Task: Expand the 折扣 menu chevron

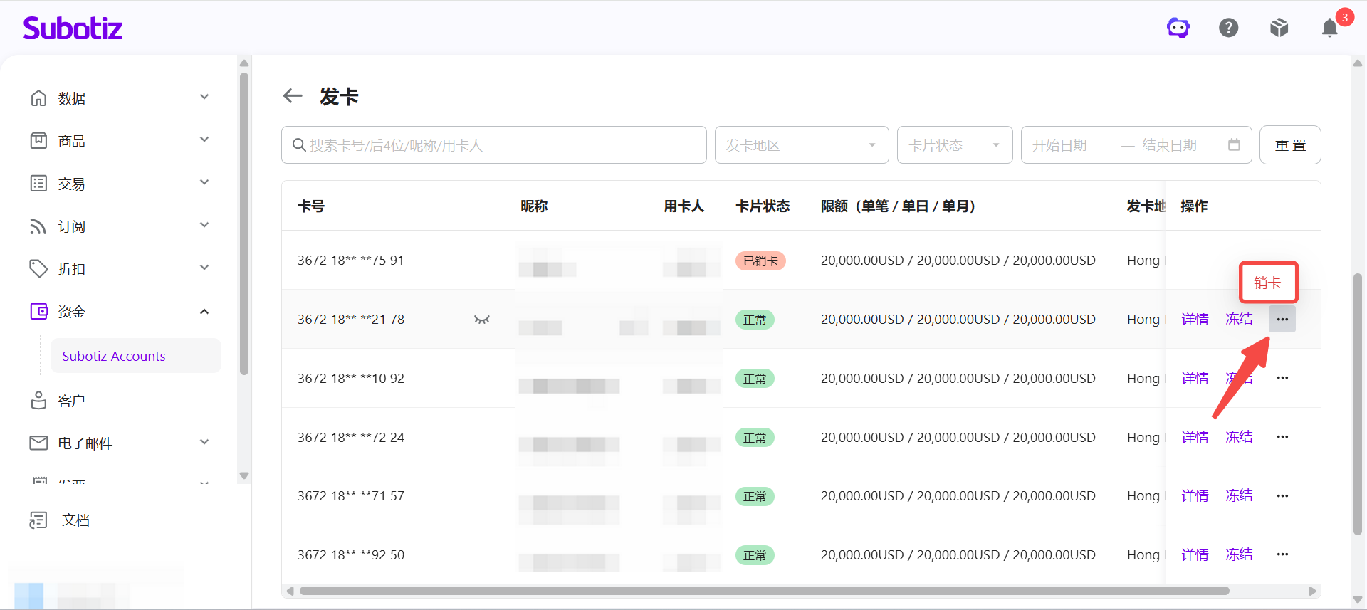Action: (204, 268)
